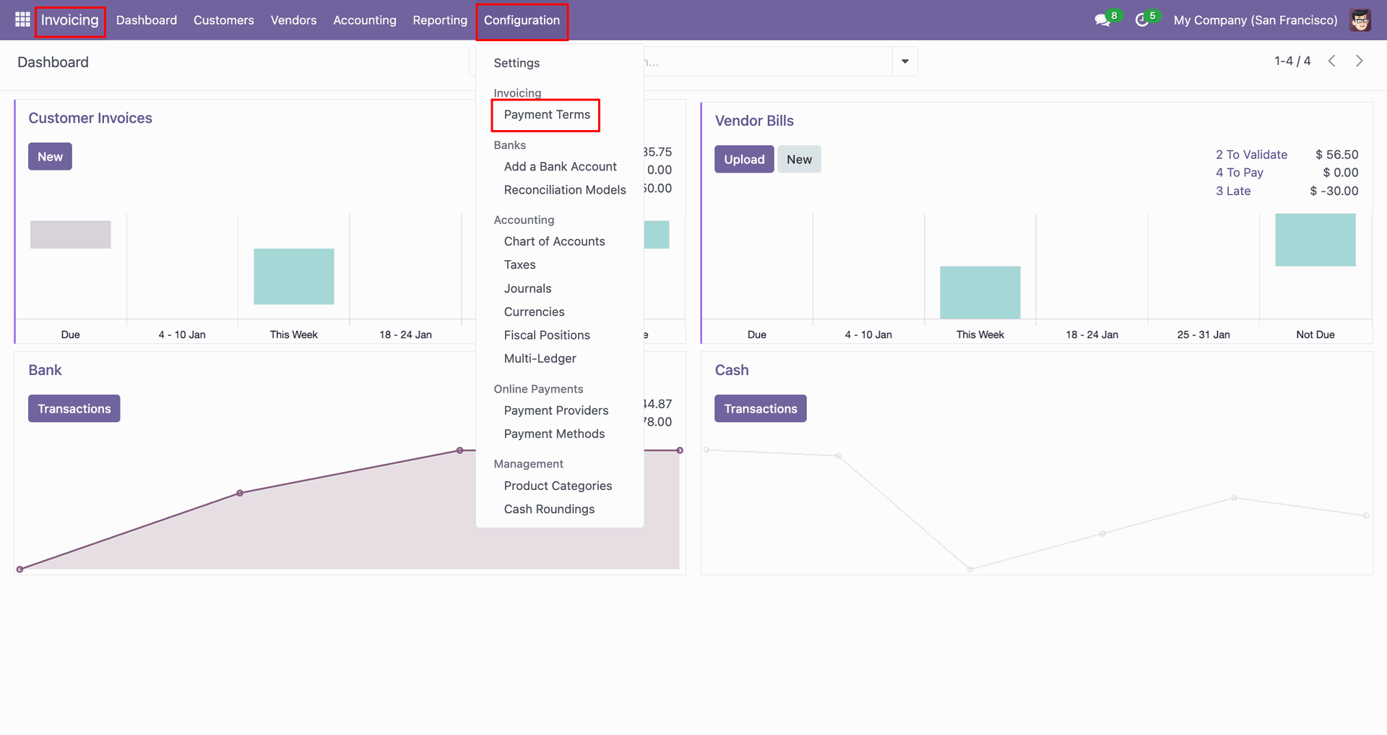
Task: Click the This Week bar in Customer Invoices chart
Action: point(294,277)
